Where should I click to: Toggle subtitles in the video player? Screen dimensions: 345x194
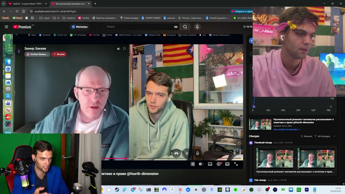pos(210,164)
